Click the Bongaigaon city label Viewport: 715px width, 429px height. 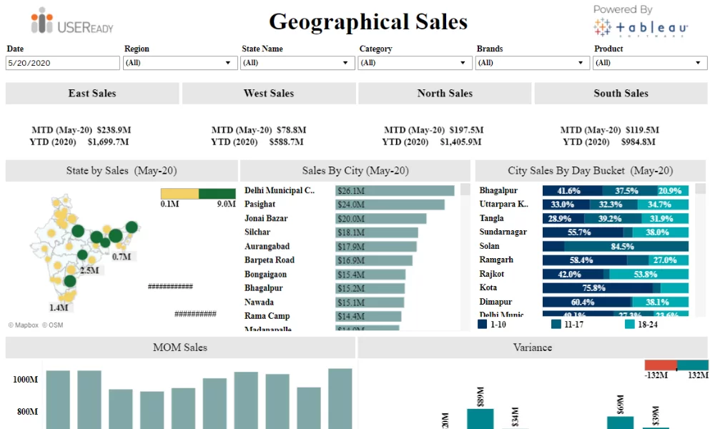tap(265, 275)
